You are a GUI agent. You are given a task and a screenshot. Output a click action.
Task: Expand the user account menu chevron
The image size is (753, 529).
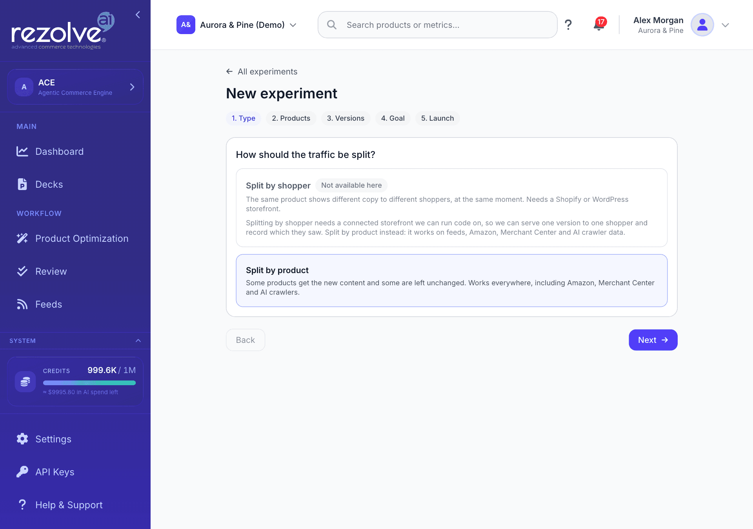point(725,25)
